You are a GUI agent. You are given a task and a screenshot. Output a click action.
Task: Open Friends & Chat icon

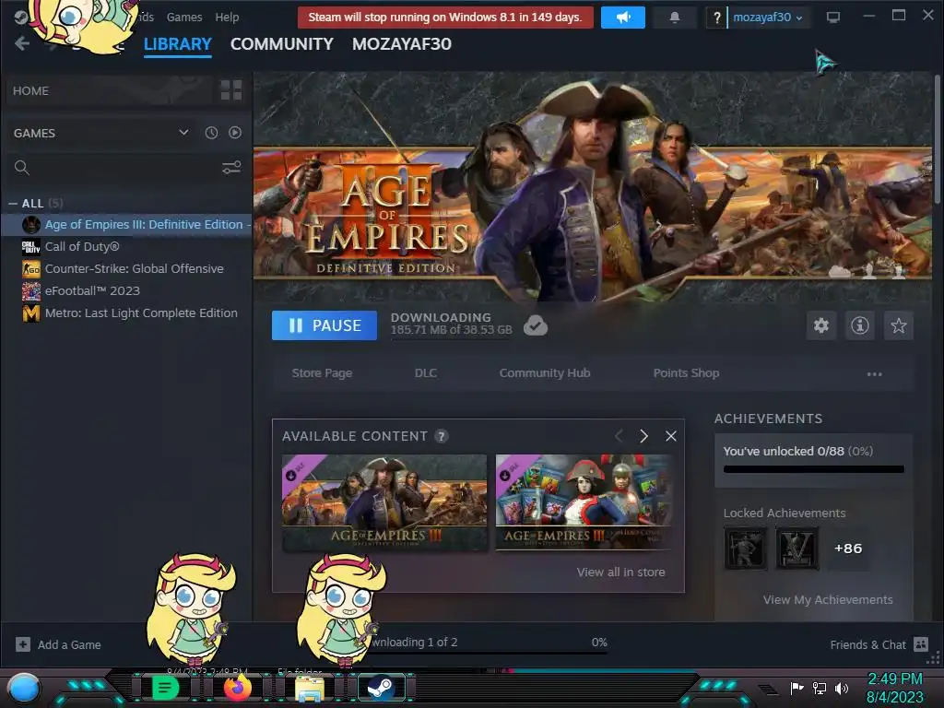click(921, 644)
